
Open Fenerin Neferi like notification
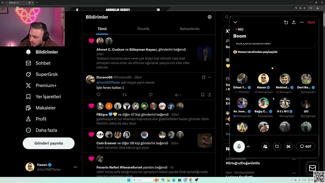coord(149,165)
